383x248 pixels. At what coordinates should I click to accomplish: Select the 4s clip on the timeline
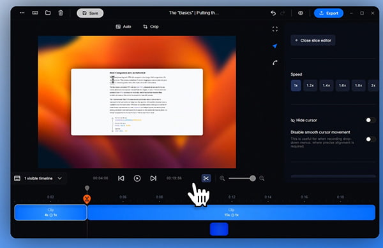(50, 212)
